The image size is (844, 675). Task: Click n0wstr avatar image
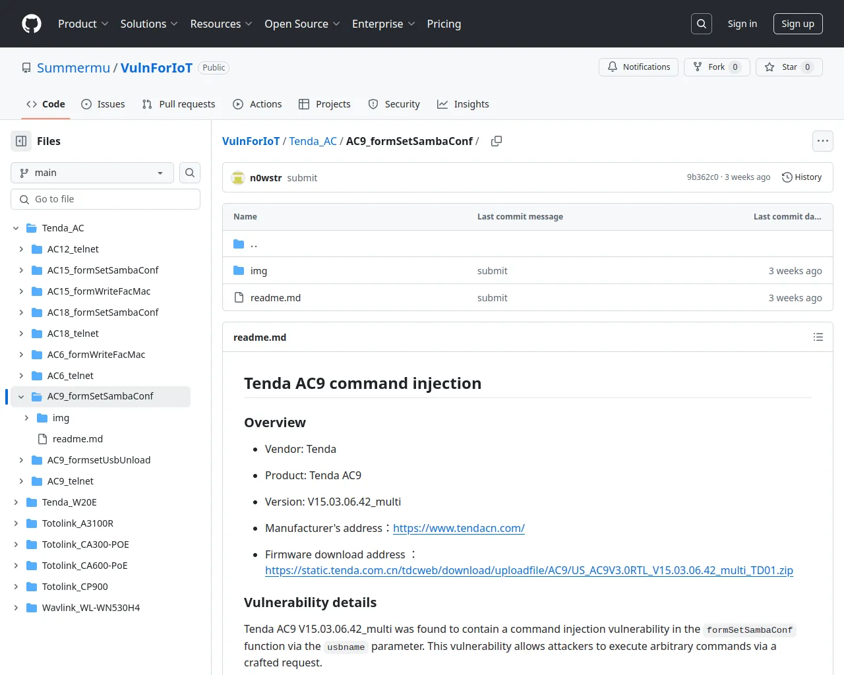(x=238, y=178)
